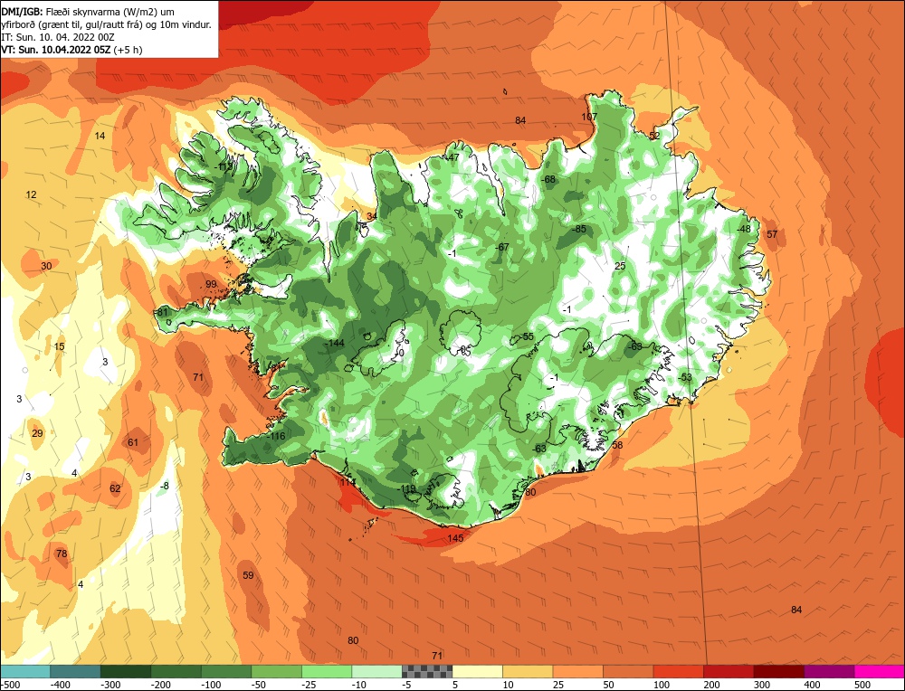The height and width of the screenshot is (691, 905).
Task: Click the map value '58' off southeast coast
Action: click(617, 445)
